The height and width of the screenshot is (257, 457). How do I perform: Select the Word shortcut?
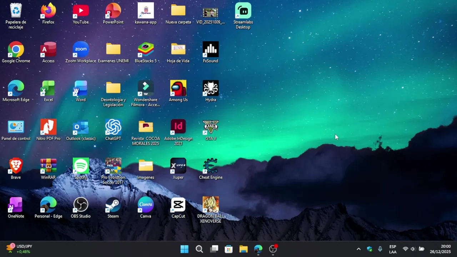click(x=81, y=91)
